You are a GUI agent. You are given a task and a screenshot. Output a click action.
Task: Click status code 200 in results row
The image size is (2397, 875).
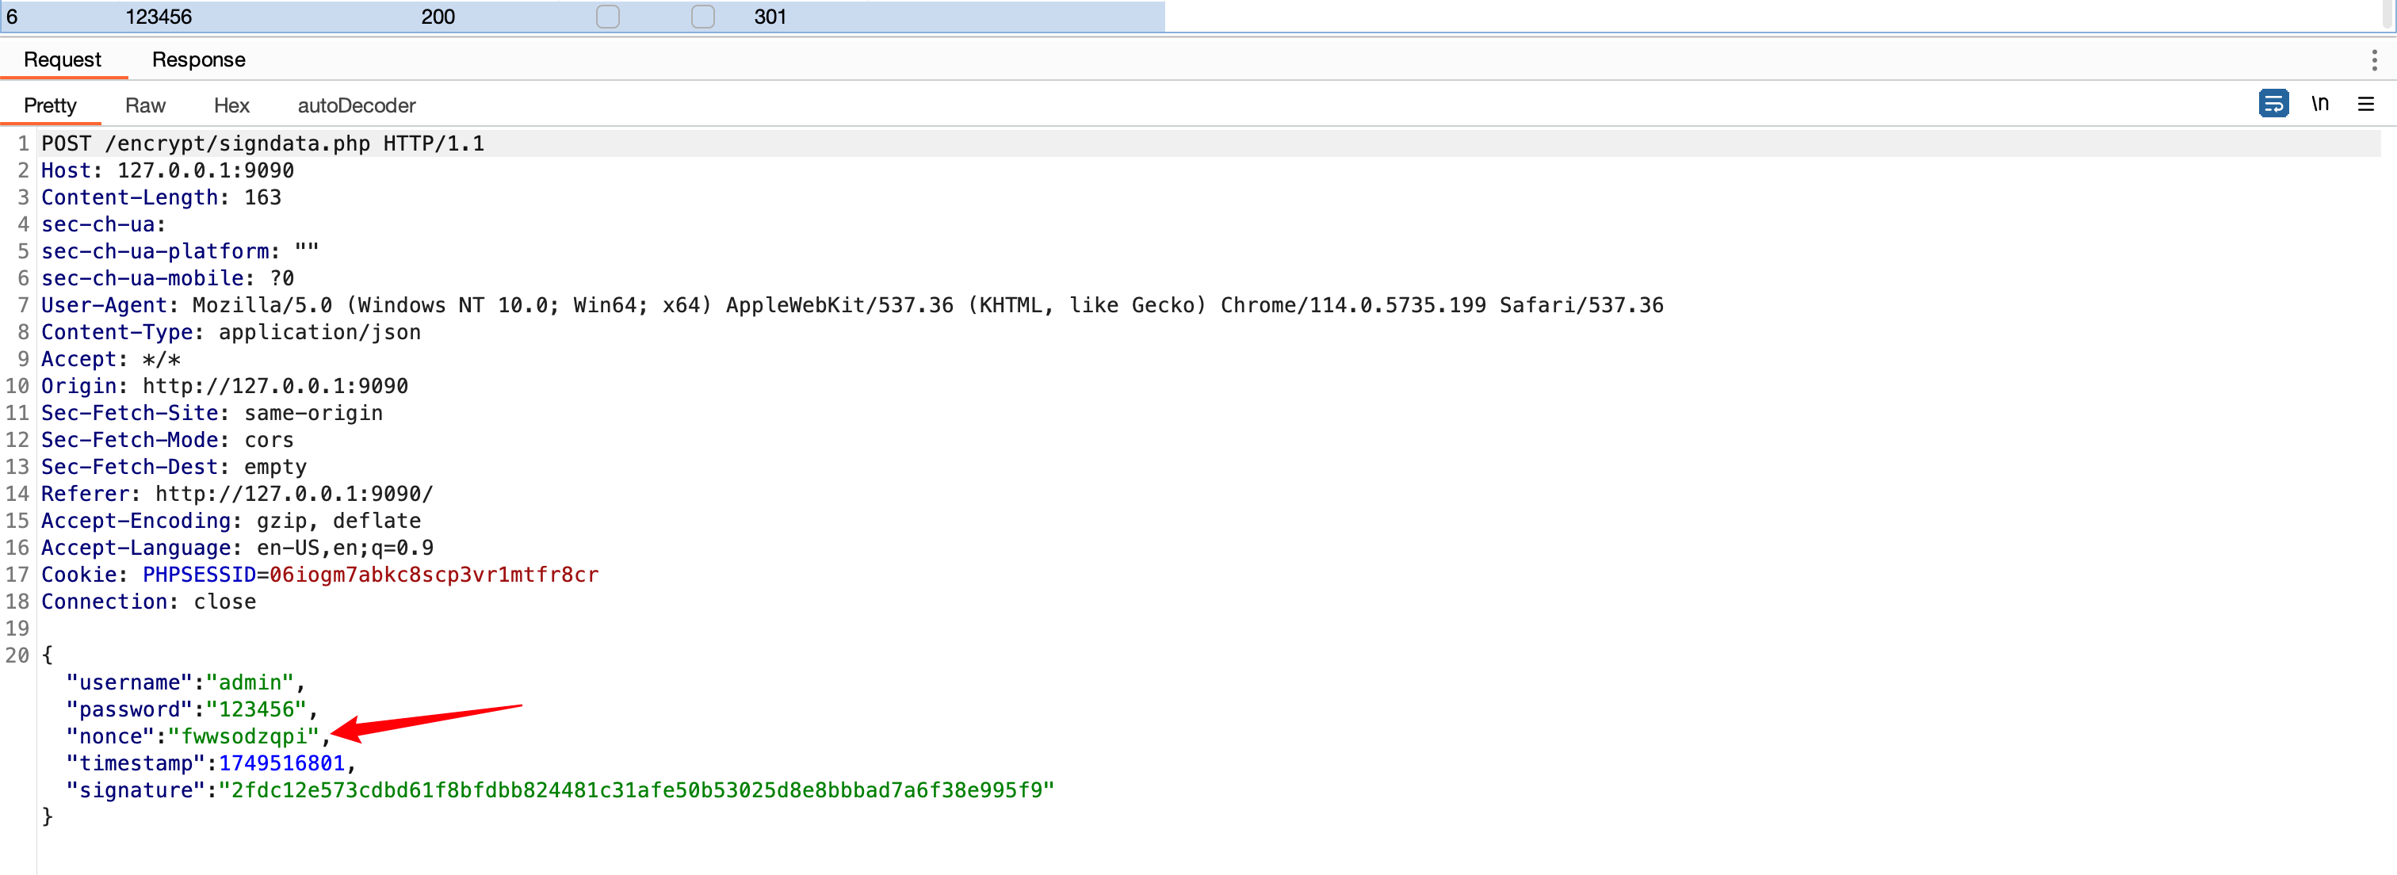[438, 17]
